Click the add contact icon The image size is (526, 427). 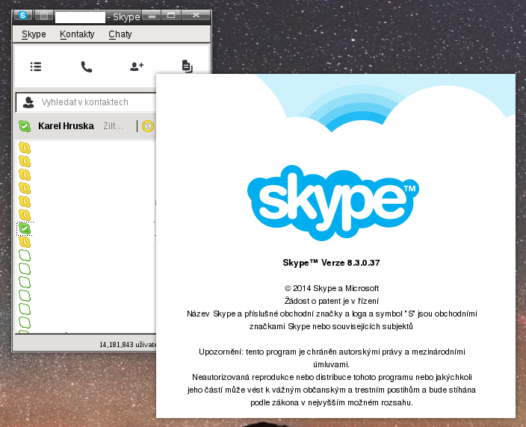tap(137, 66)
